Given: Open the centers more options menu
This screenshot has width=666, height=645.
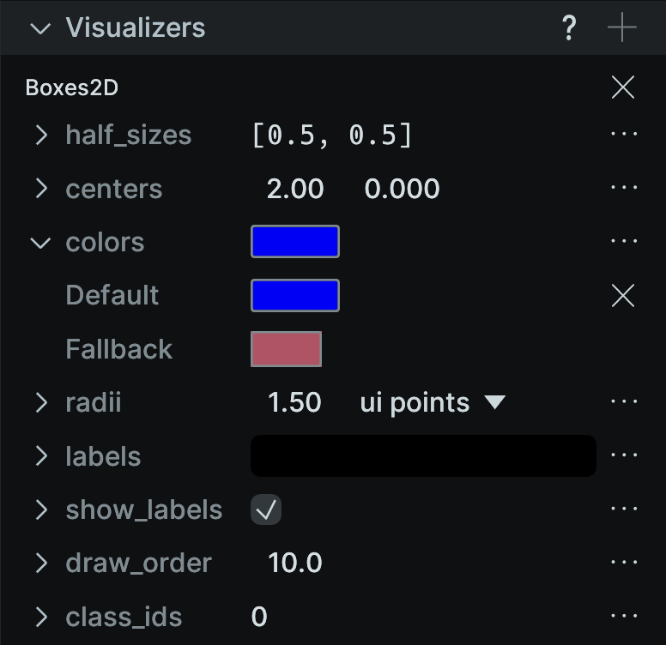Looking at the screenshot, I should click(624, 187).
